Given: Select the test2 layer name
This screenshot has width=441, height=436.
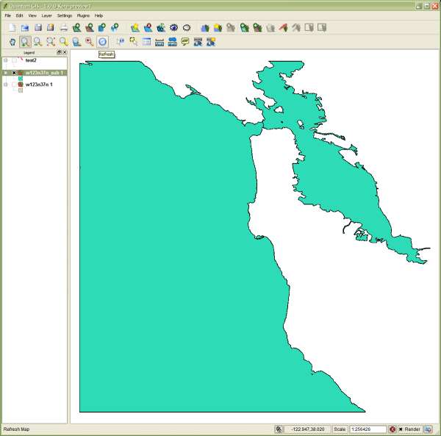Looking at the screenshot, I should 31,60.
